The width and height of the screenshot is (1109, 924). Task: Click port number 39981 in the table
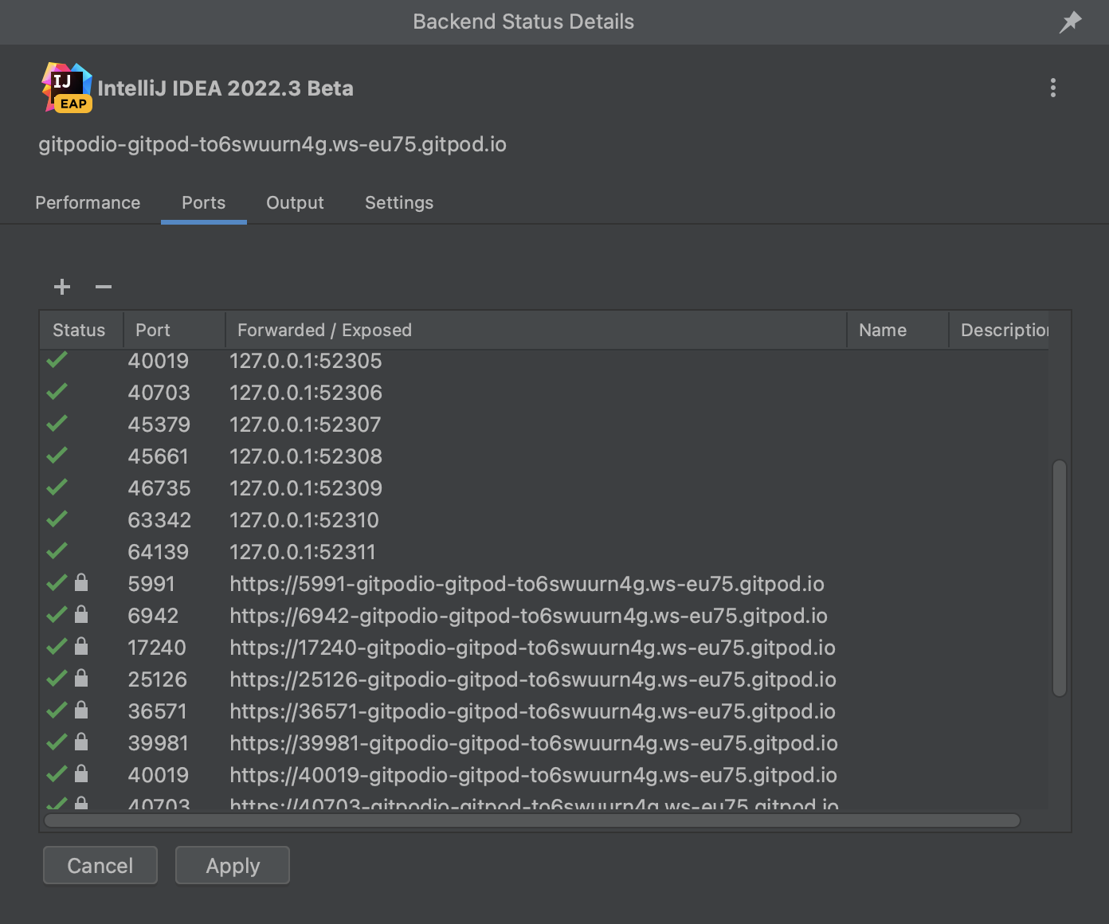[x=158, y=743]
